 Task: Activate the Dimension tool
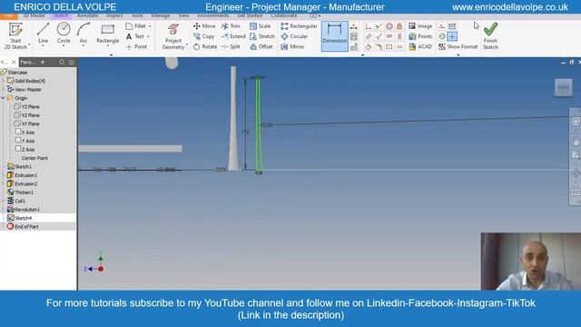point(335,36)
